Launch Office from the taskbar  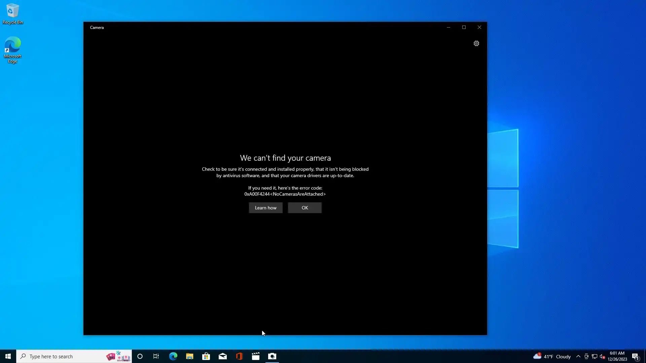tap(239, 356)
